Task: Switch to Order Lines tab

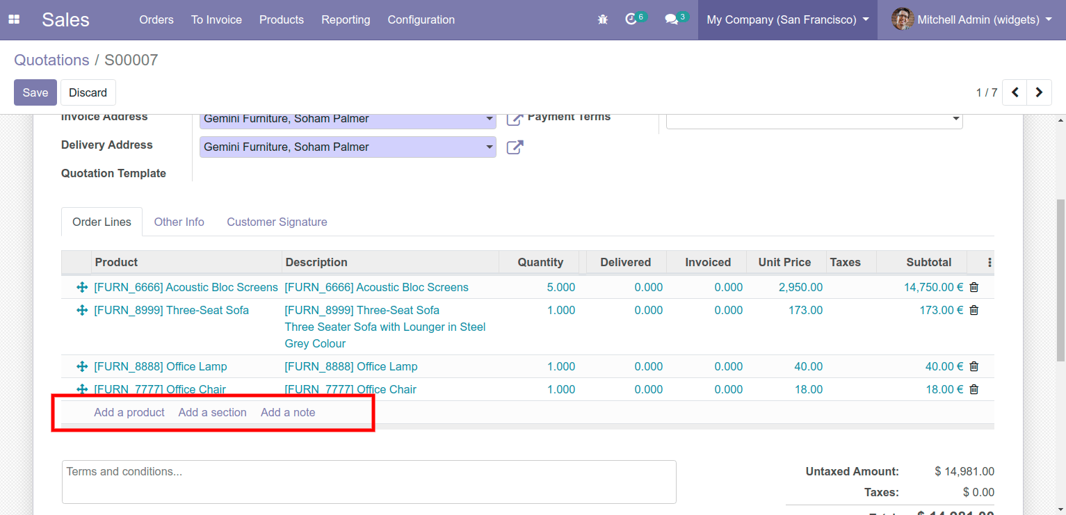Action: (102, 222)
